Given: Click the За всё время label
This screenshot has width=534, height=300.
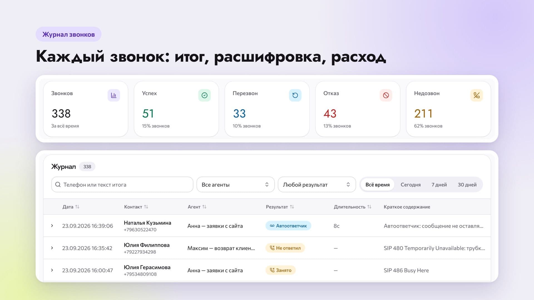Looking at the screenshot, I should 65,126.
